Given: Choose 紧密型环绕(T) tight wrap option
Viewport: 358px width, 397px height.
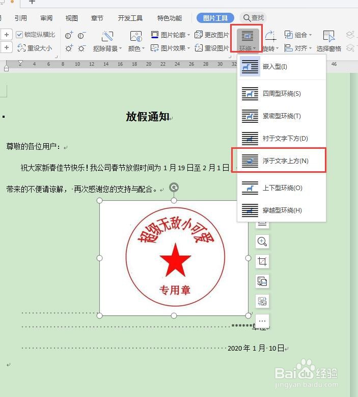Looking at the screenshot, I should 281,116.
